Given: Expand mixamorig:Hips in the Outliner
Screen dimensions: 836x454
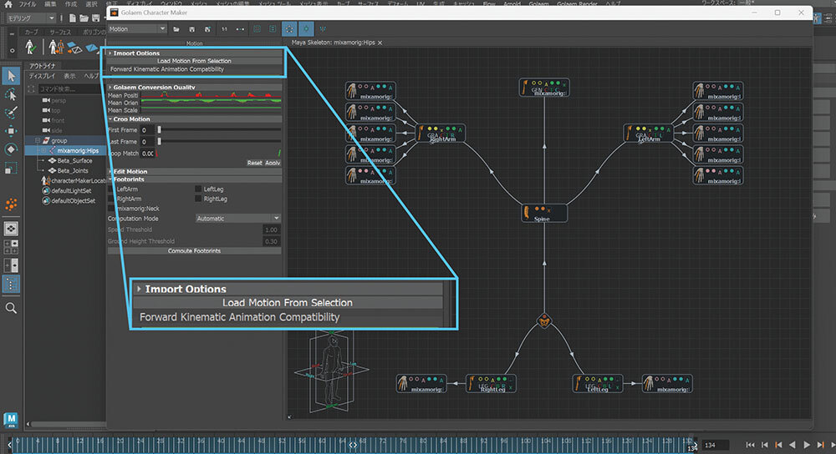Looking at the screenshot, I should (43, 150).
